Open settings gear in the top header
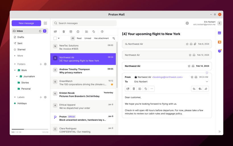 [187, 23]
